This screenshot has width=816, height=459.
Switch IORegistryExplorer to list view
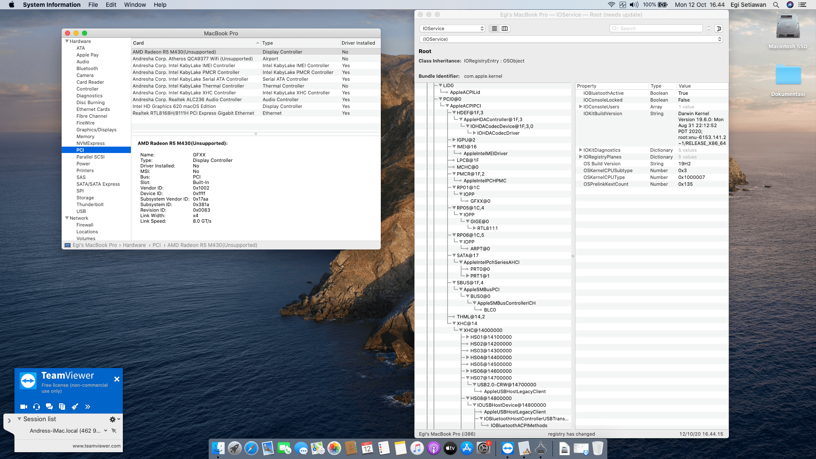[494, 28]
